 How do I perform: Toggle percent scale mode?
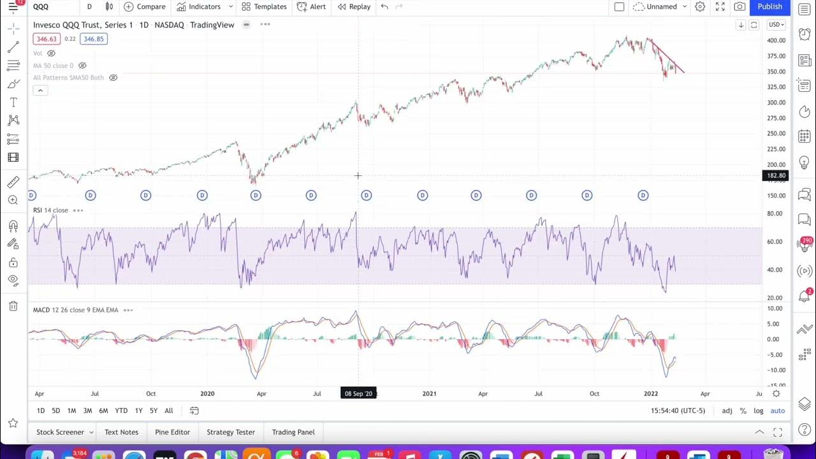pos(743,411)
